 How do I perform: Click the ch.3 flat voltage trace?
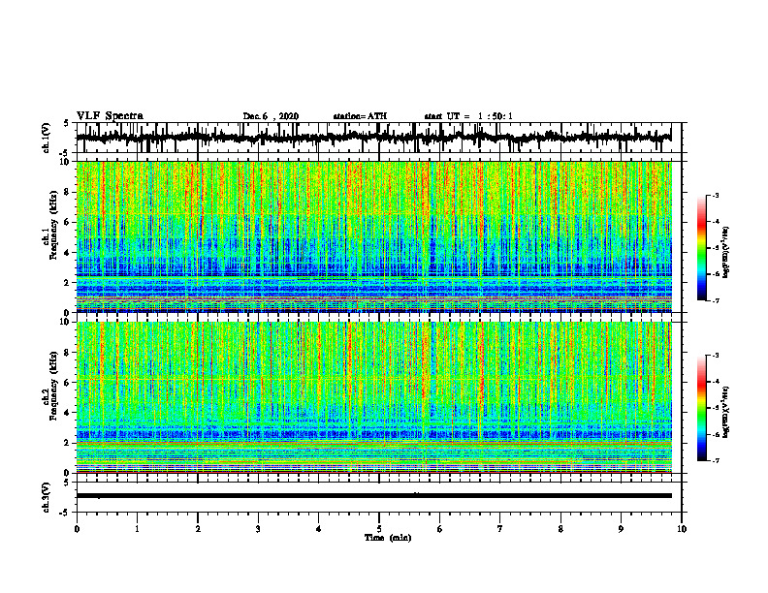pyautogui.click(x=374, y=496)
